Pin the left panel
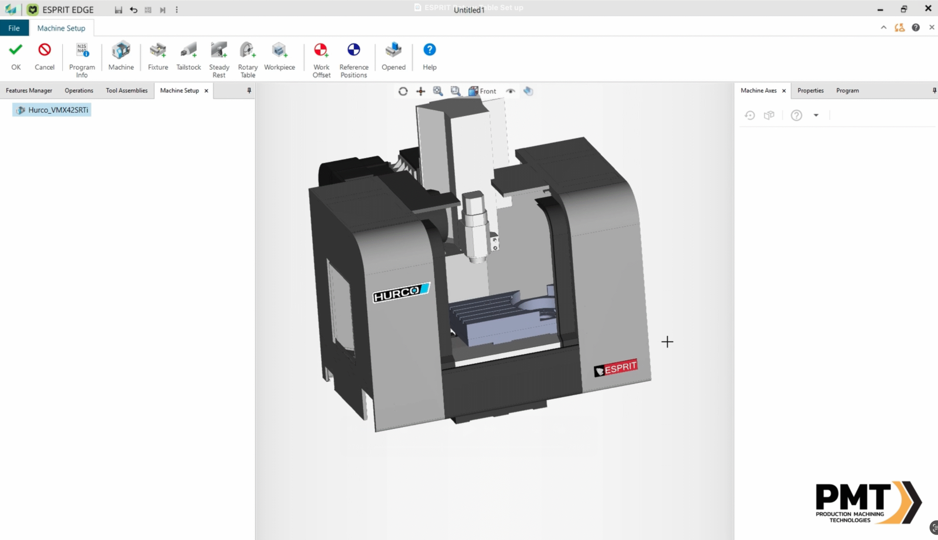938x540 pixels. point(249,90)
